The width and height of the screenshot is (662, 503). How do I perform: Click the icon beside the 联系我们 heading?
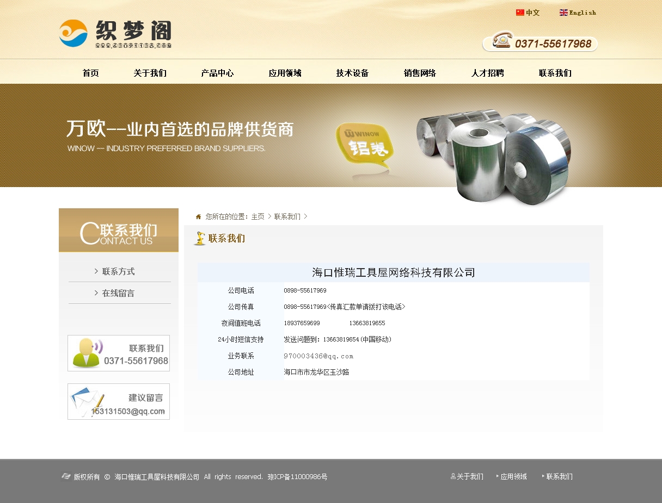[200, 239]
